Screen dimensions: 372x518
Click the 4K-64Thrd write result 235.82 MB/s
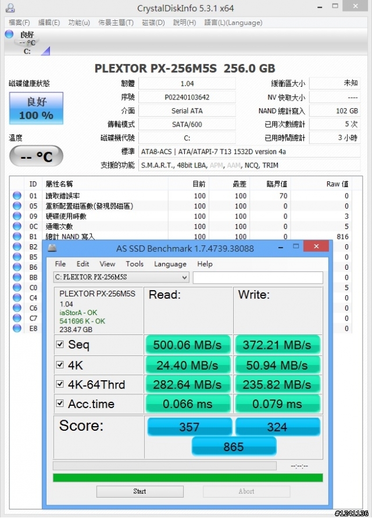pyautogui.click(x=277, y=384)
